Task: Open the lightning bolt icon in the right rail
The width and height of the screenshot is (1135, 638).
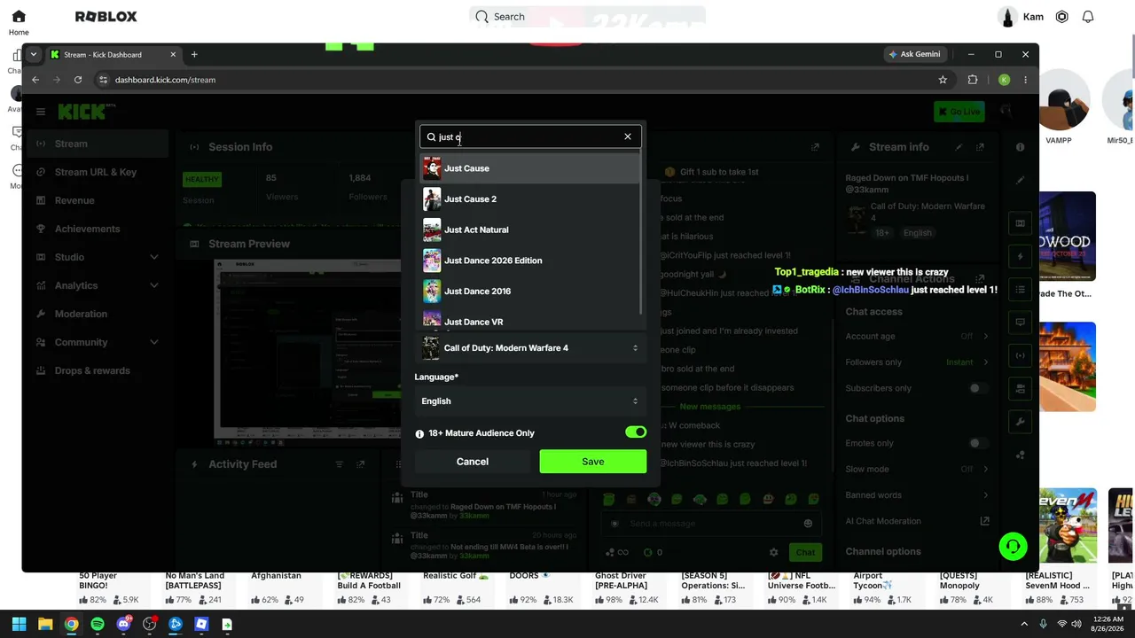Action: coord(1021,257)
